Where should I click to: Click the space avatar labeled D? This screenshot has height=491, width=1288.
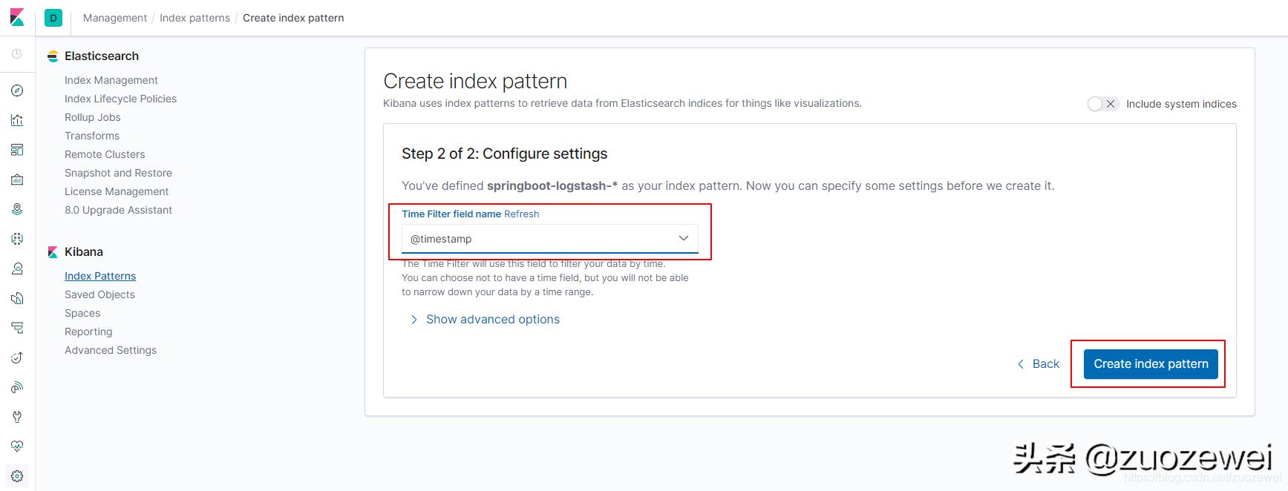(53, 18)
